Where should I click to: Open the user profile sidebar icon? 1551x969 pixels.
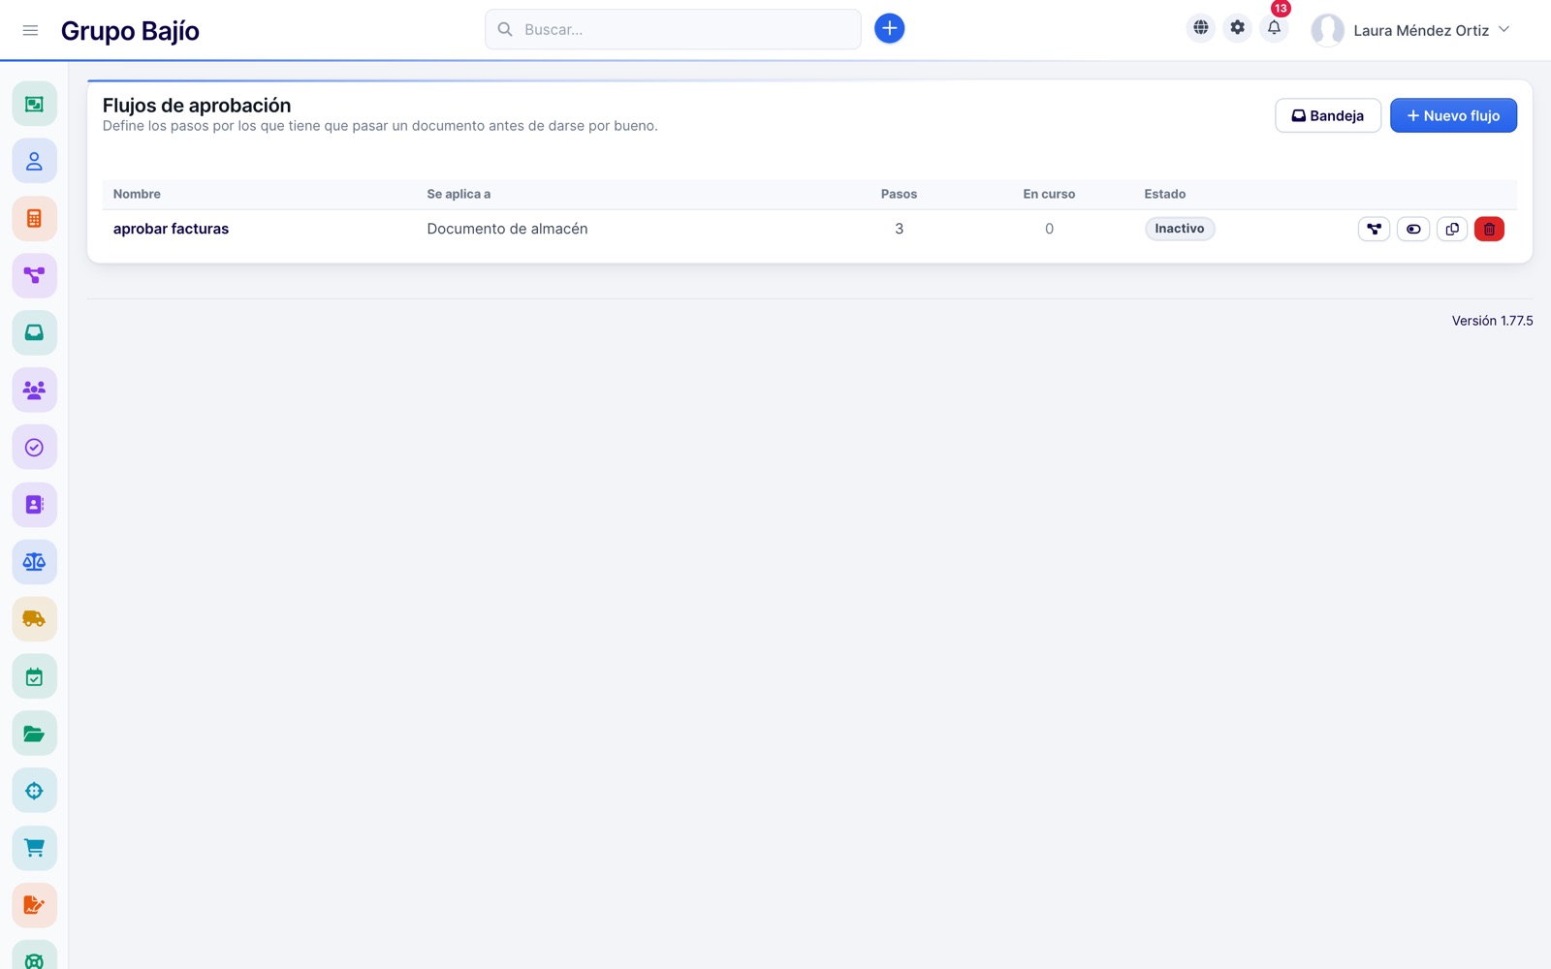pyautogui.click(x=34, y=161)
